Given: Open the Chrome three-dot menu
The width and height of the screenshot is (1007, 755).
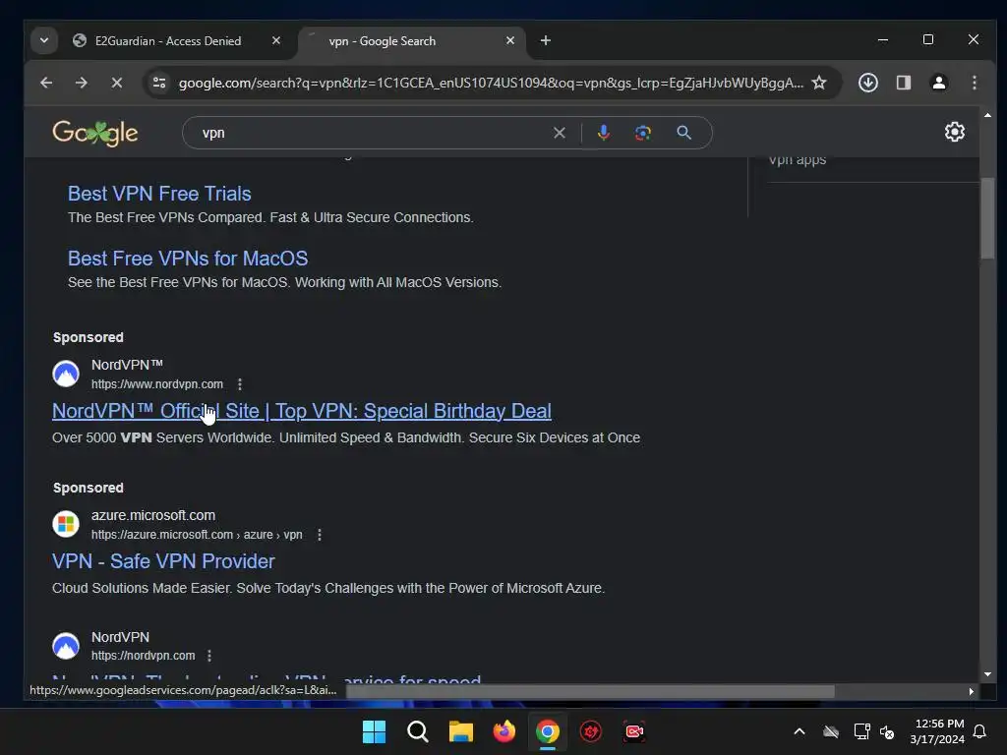Looking at the screenshot, I should pos(975,83).
